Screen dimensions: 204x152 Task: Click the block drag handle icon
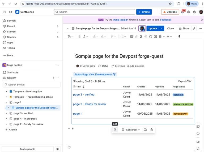[x=73, y=129]
